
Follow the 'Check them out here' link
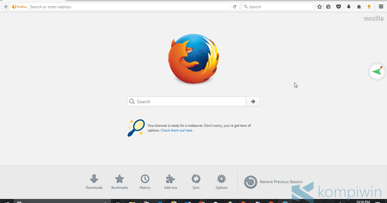click(x=177, y=131)
